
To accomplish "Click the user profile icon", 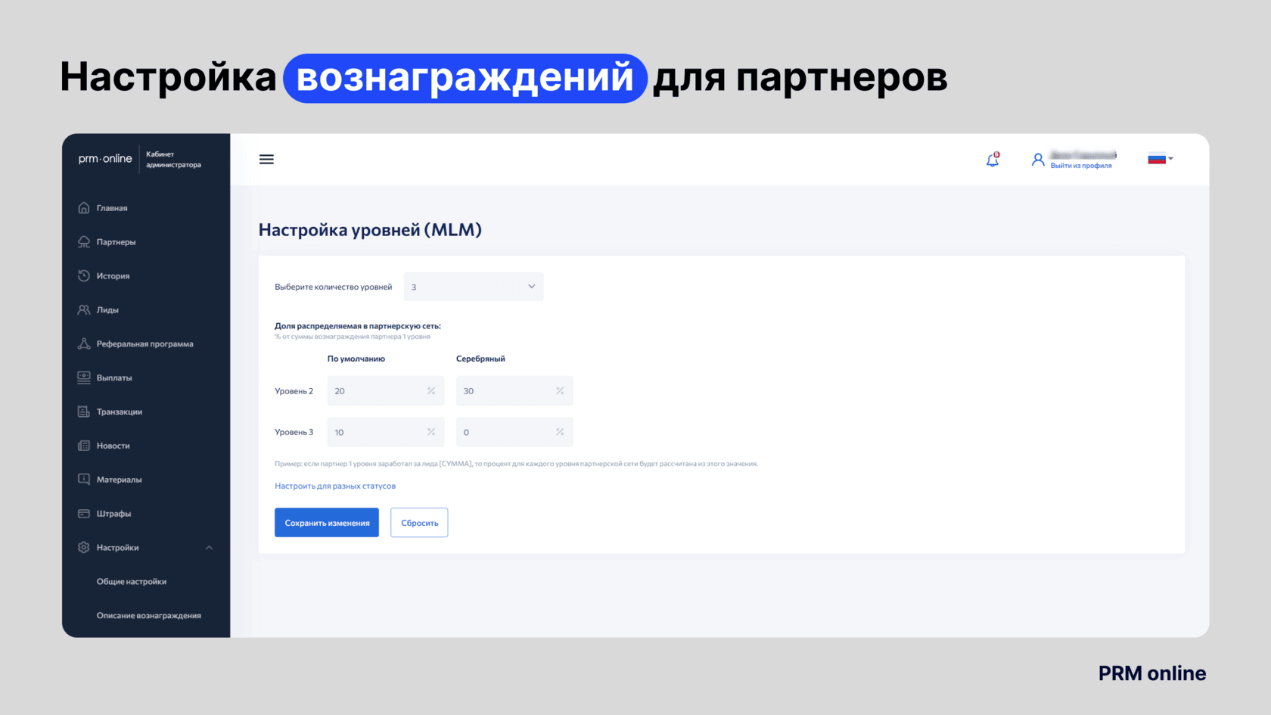I will [1038, 160].
